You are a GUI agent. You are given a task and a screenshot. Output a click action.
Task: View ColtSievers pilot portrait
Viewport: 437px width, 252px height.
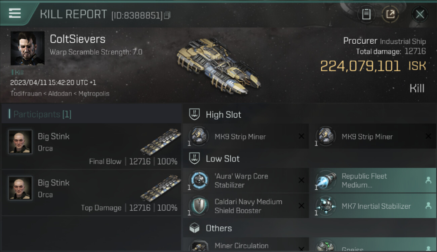(x=28, y=48)
